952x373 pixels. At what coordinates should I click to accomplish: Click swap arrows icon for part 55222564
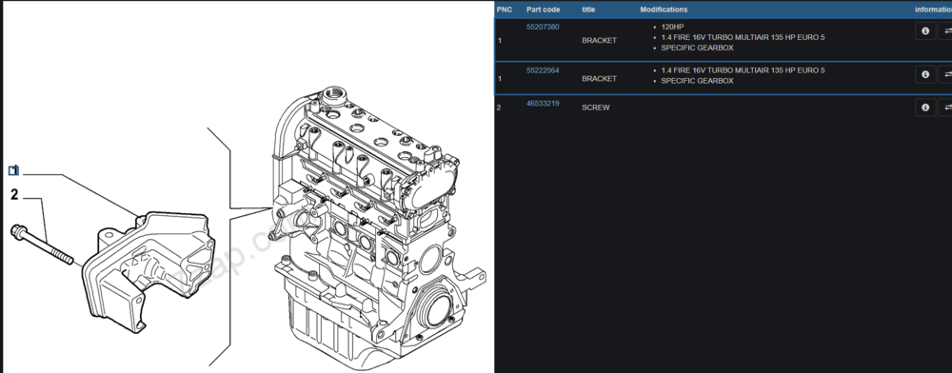pyautogui.click(x=946, y=74)
